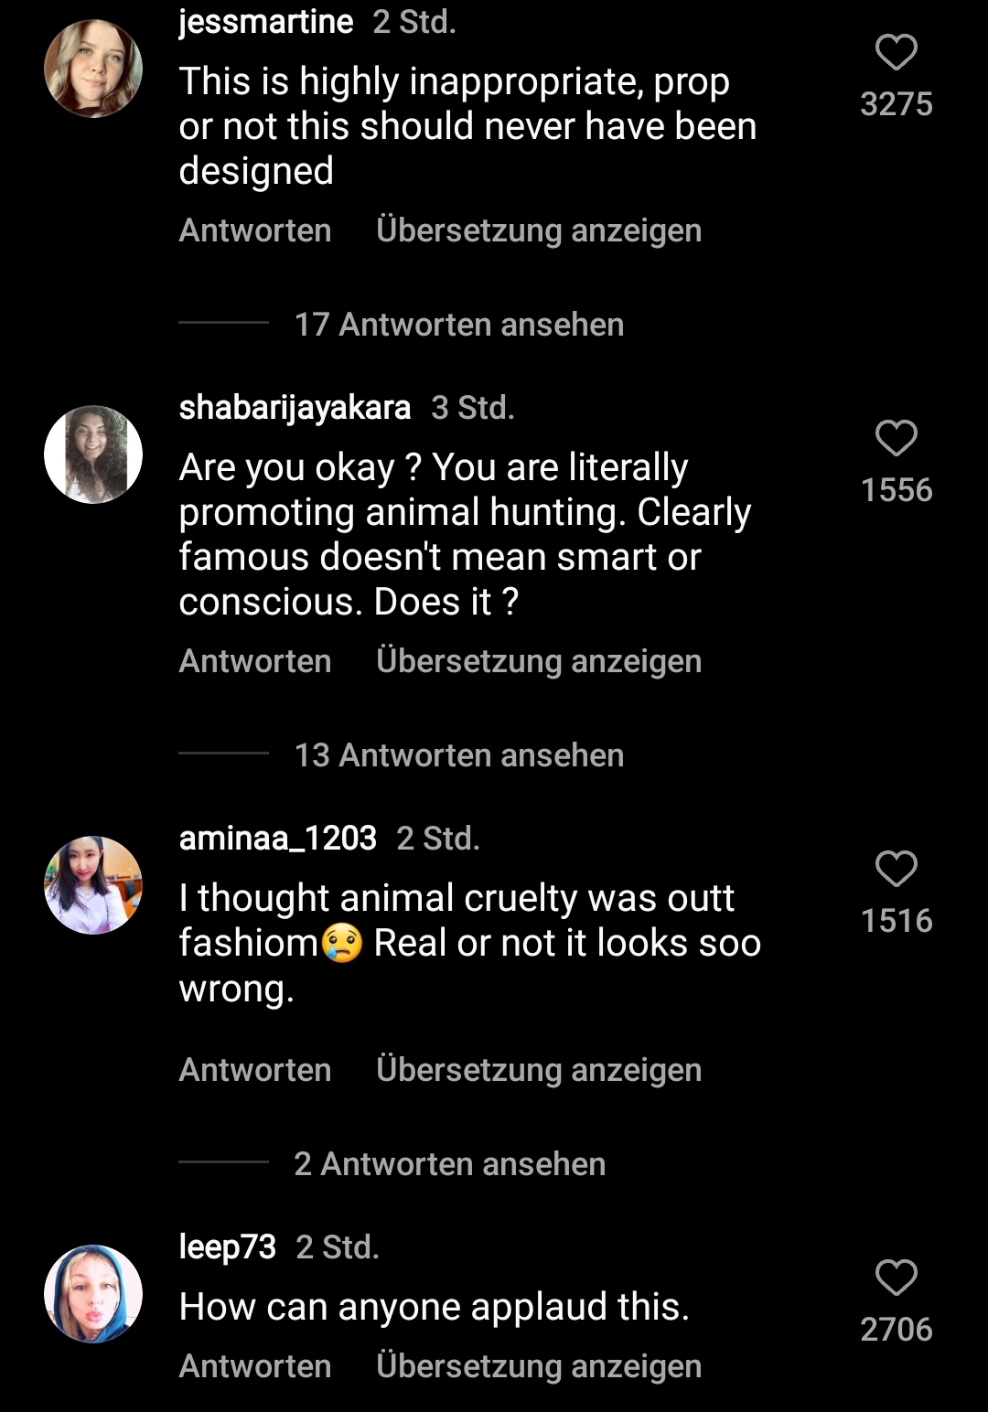Tap leep73's avatar image

point(93,1293)
